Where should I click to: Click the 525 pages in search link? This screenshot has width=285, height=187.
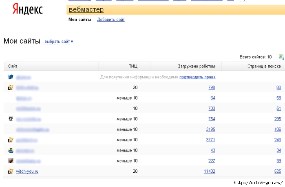click(278, 171)
